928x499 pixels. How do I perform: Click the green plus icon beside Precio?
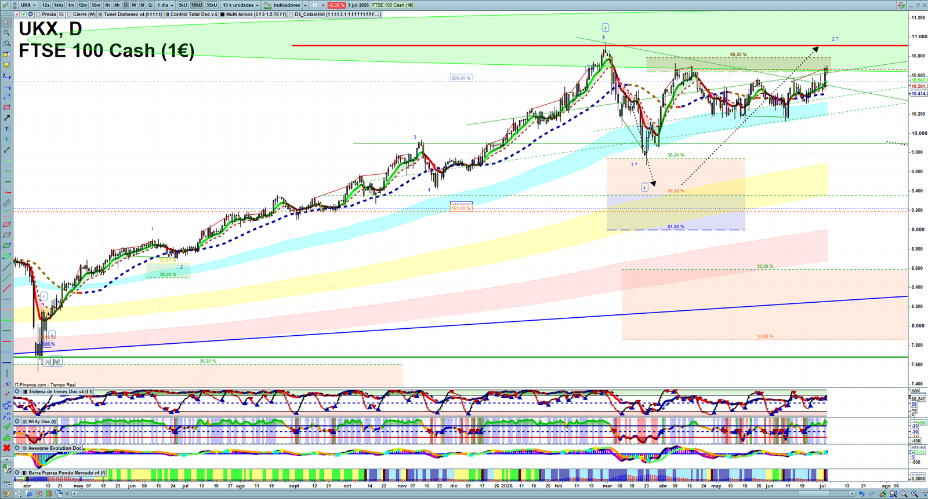24,14
